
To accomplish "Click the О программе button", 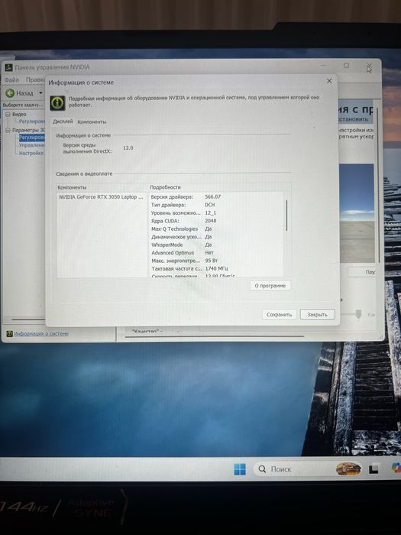I will 270,286.
